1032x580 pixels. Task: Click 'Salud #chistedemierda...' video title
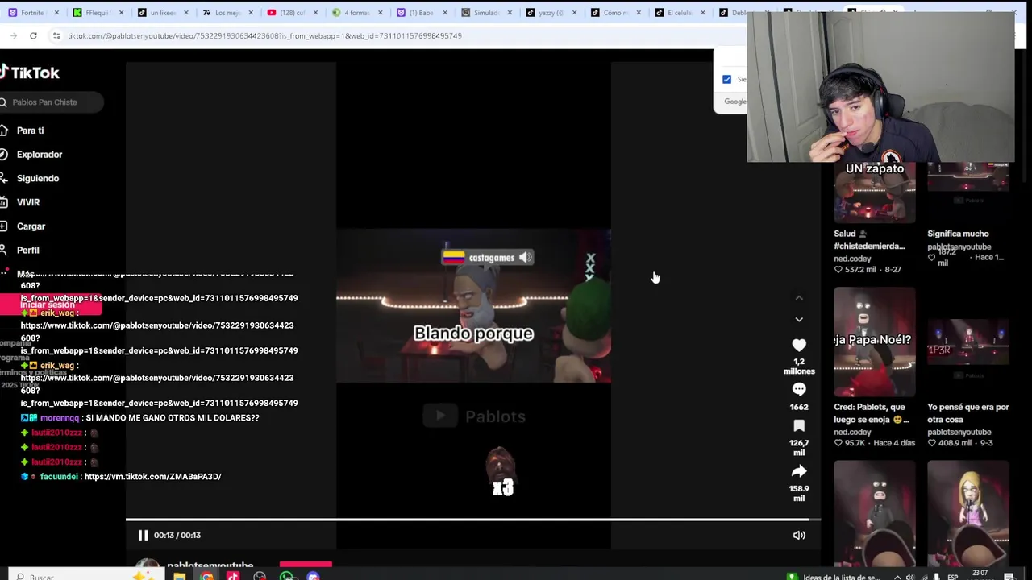(x=869, y=240)
